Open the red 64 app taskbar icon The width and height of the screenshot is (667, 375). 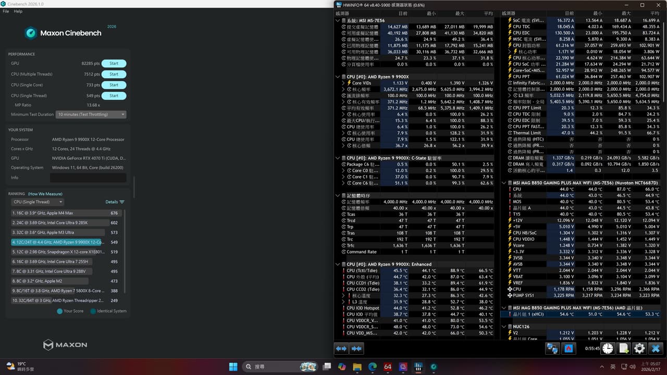[388, 367]
